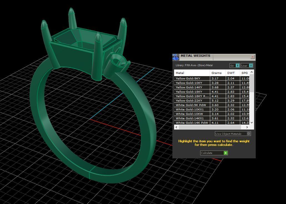Click the Calculate button
Screen dimensions: 286x204
coord(214,153)
